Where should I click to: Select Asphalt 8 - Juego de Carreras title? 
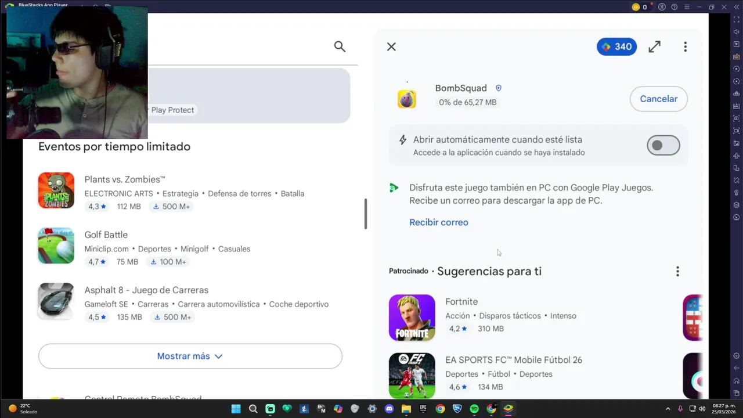coord(146,290)
